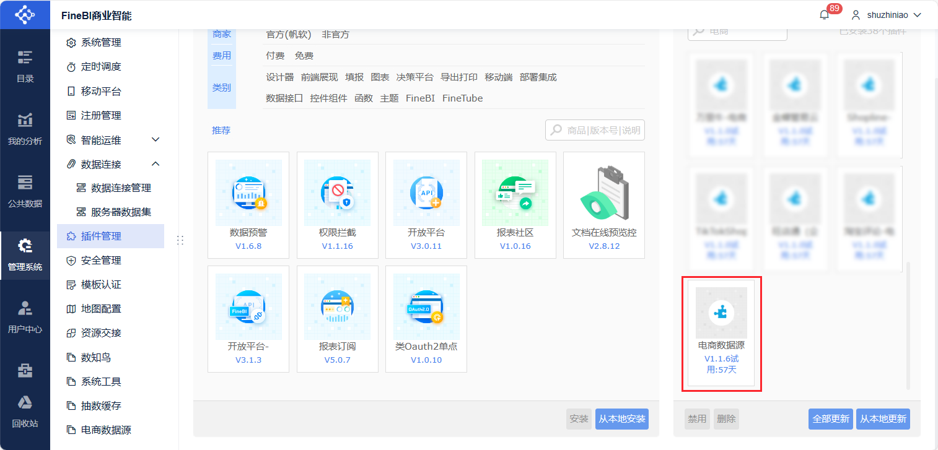Image resolution: width=938 pixels, height=450 pixels.
Task: Choose the 报表社区 plugin card
Action: click(x=515, y=205)
